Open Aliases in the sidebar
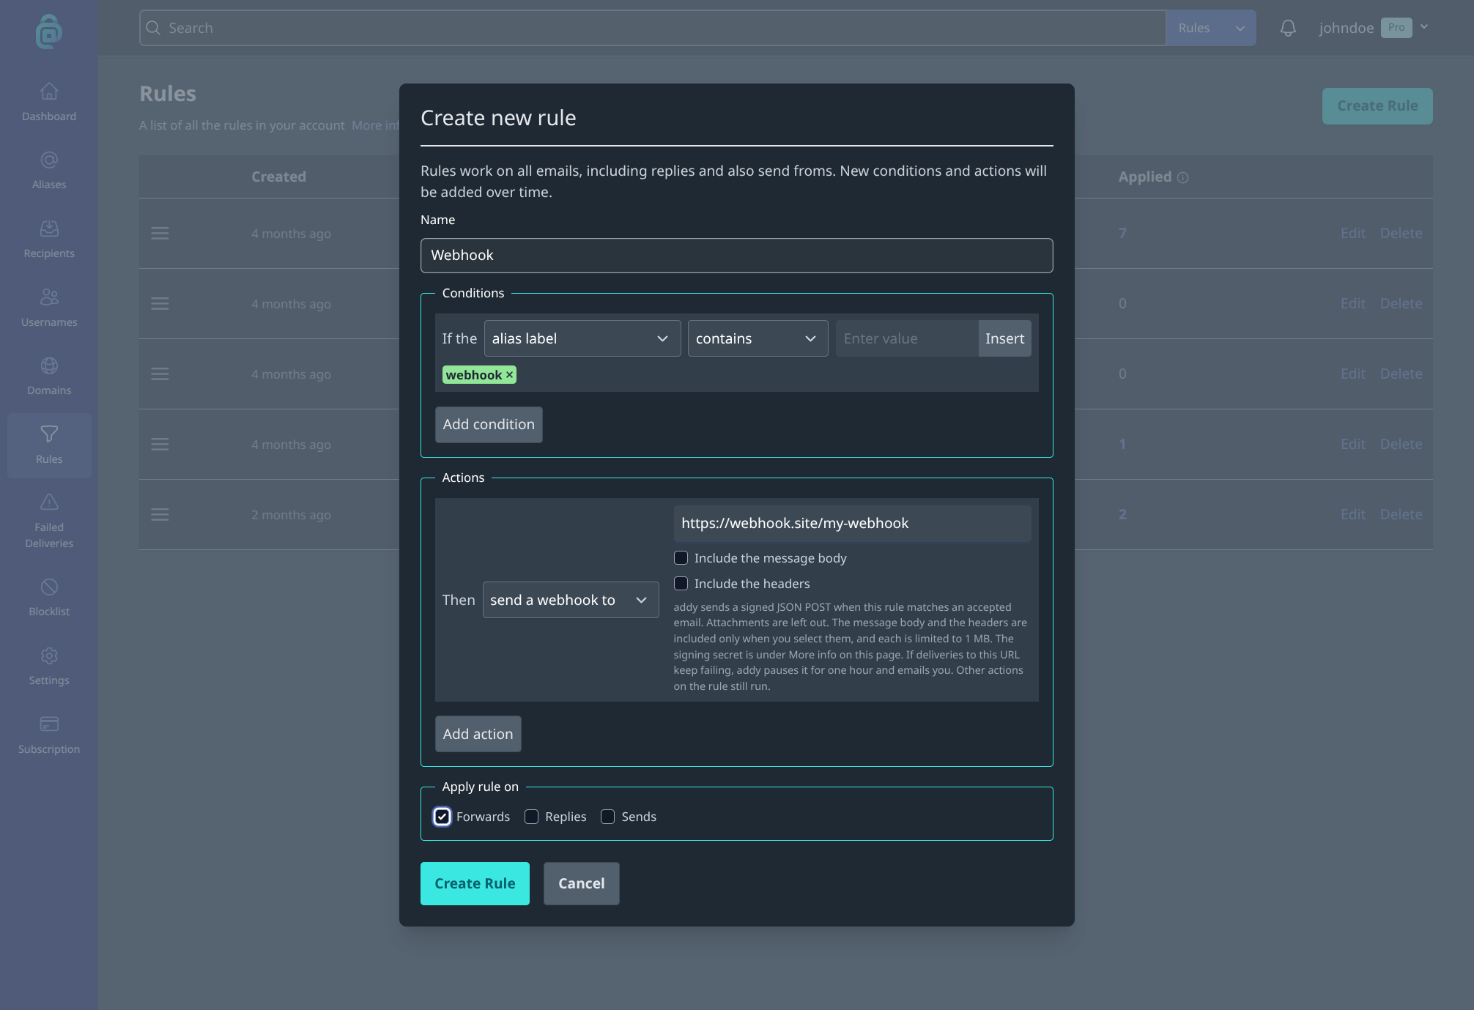 coord(49,171)
